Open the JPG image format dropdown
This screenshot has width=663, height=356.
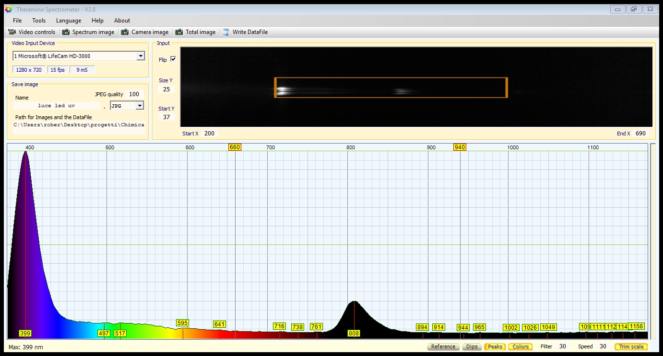[140, 106]
